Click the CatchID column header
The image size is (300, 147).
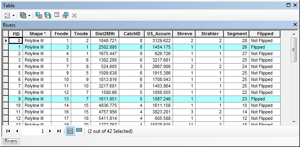point(132,34)
